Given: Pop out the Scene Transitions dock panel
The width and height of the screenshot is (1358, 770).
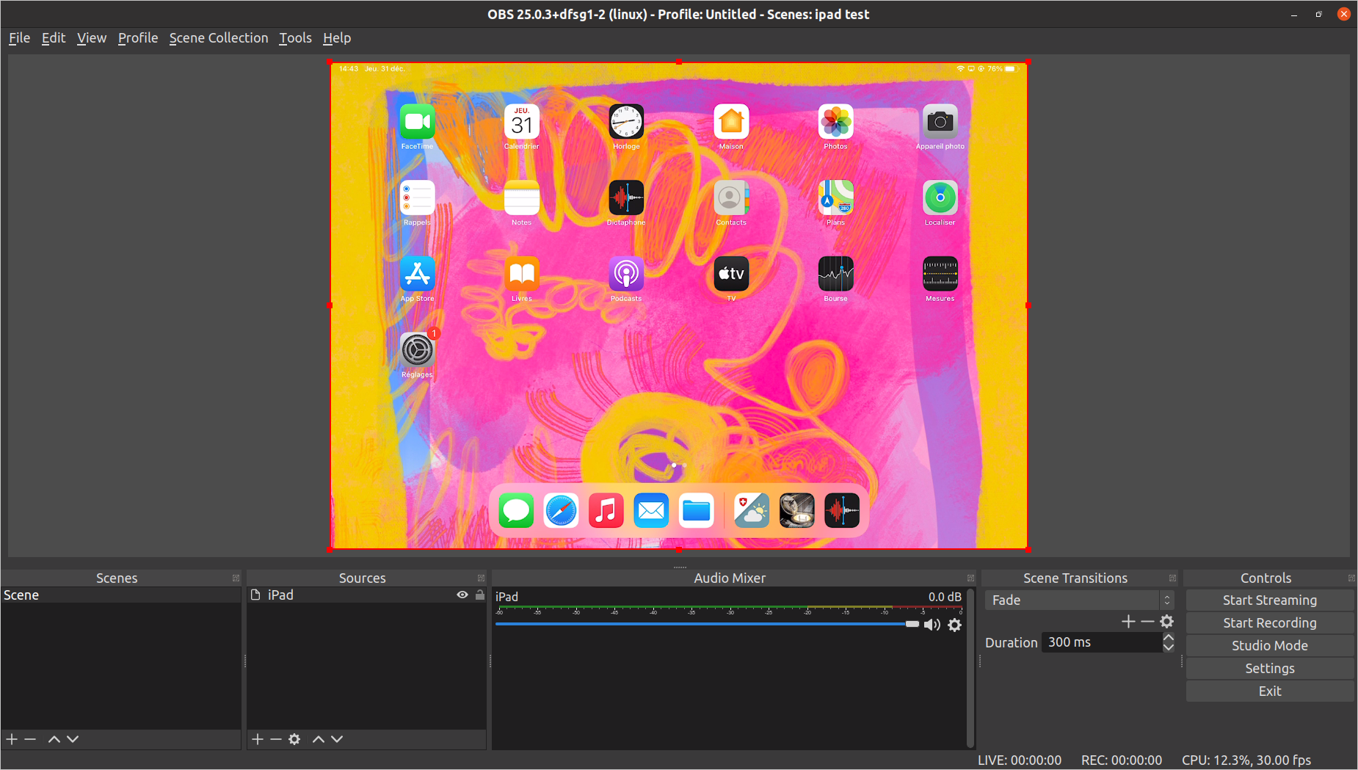Looking at the screenshot, I should (1172, 578).
